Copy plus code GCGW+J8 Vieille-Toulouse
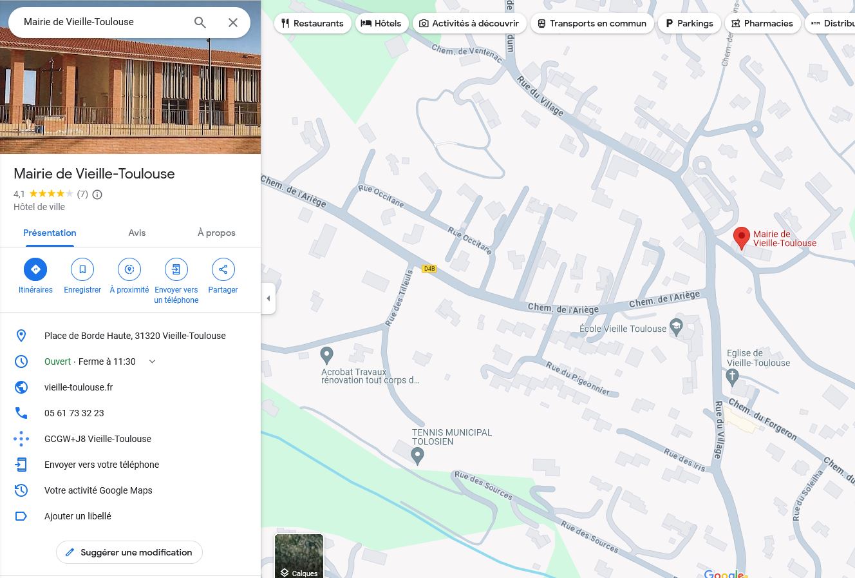Screen dimensions: 855x578 [98, 439]
